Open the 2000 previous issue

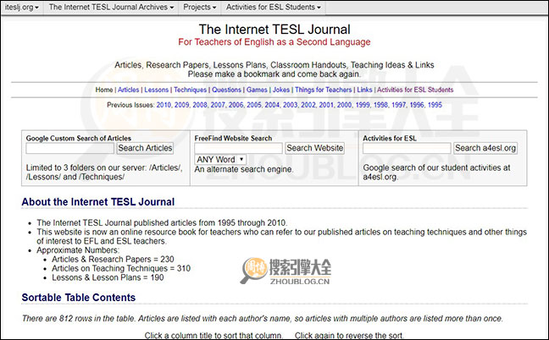[x=345, y=105]
